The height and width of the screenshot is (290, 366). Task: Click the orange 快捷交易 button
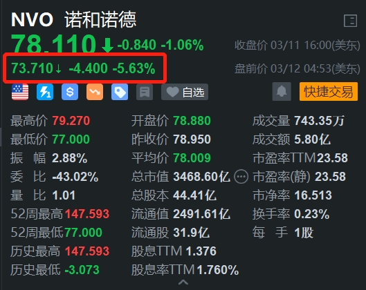[329, 91]
